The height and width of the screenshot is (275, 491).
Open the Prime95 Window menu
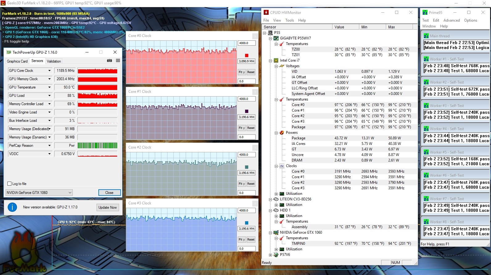(x=429, y=26)
